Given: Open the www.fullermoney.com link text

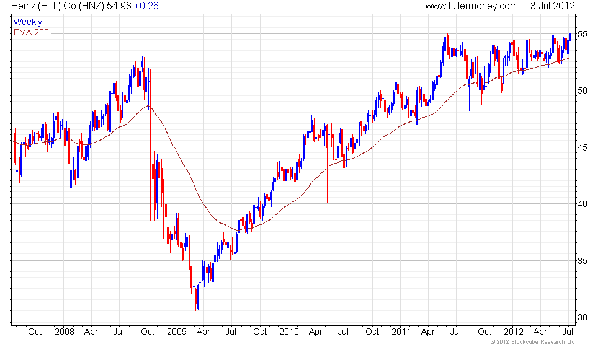Looking at the screenshot, I should pyautogui.click(x=472, y=6).
